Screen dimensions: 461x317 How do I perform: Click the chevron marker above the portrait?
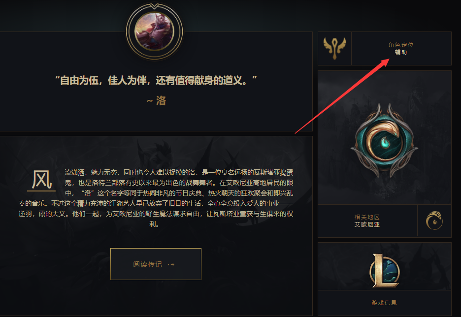pos(154,6)
